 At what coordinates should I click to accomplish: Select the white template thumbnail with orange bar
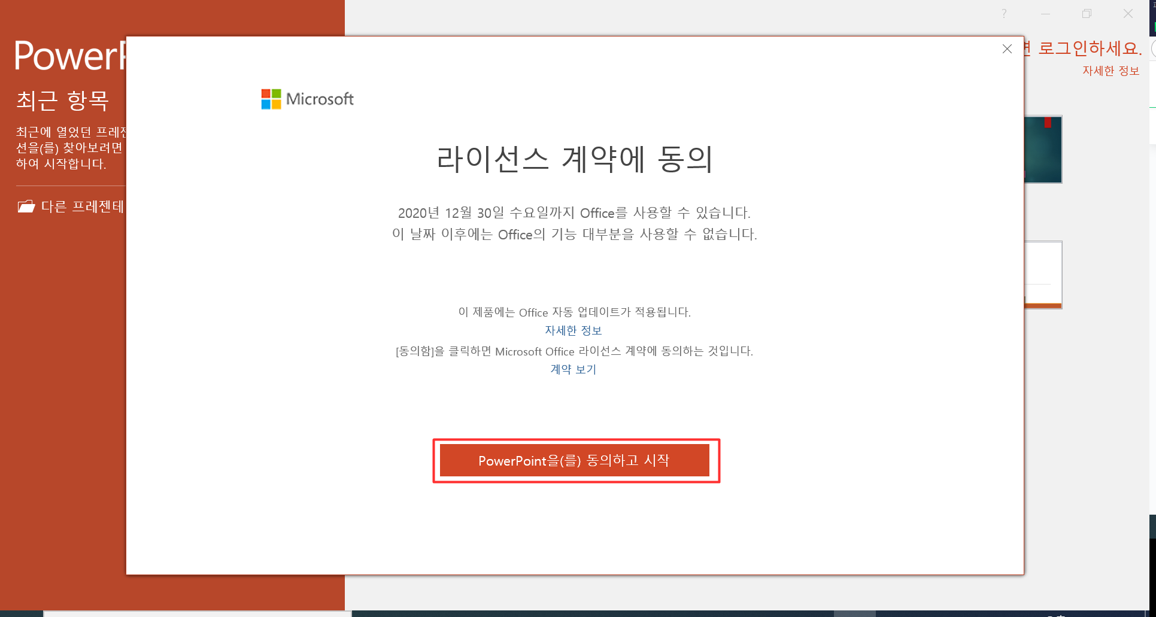pyautogui.click(x=1043, y=275)
